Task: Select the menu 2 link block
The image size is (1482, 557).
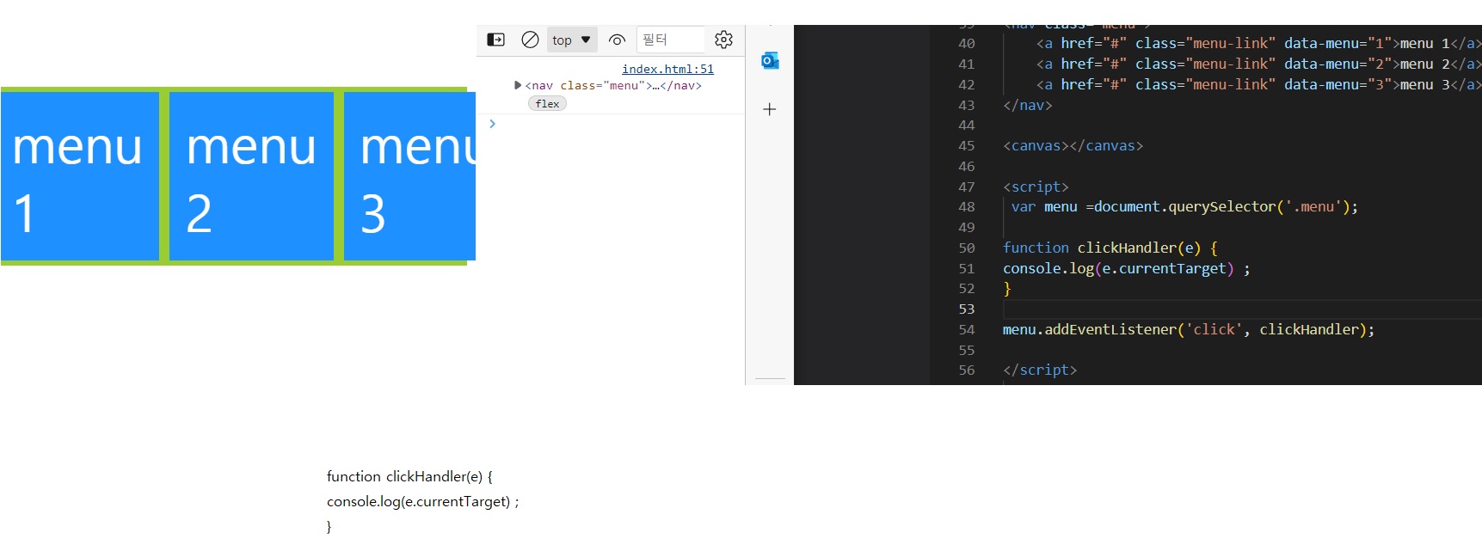Action: pos(251,176)
